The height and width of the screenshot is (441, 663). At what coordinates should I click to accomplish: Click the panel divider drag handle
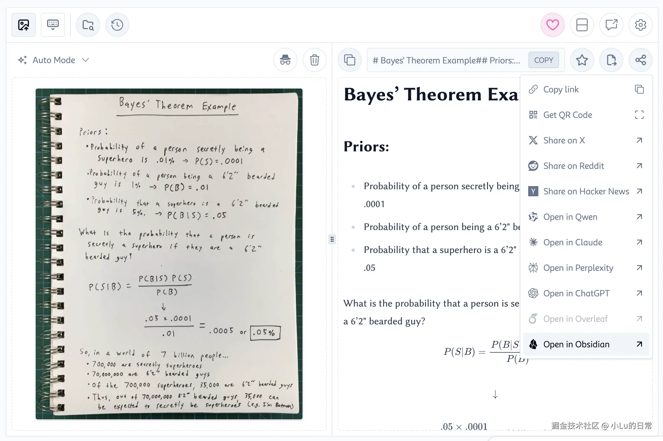coord(332,239)
